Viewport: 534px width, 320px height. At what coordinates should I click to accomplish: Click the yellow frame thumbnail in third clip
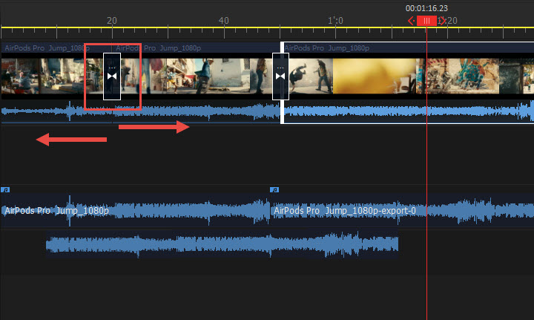coord(375,76)
